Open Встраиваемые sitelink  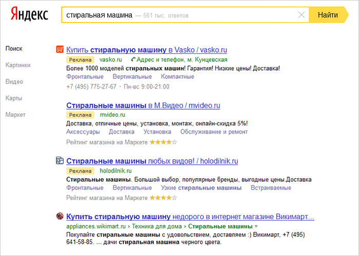pyautogui.click(x=271, y=188)
